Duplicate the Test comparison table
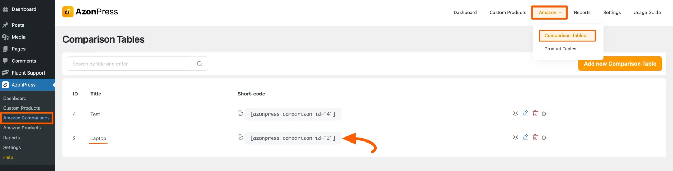 545,113
